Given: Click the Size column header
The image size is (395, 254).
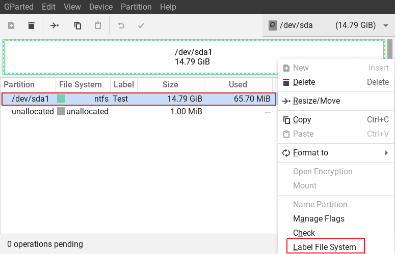Looking at the screenshot, I should pos(171,85).
